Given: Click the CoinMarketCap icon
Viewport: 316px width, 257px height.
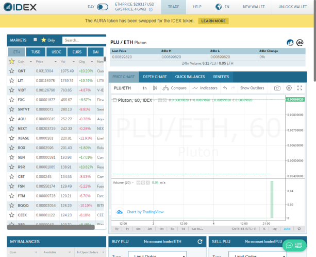Looking at the screenshot, I should 300,42.
